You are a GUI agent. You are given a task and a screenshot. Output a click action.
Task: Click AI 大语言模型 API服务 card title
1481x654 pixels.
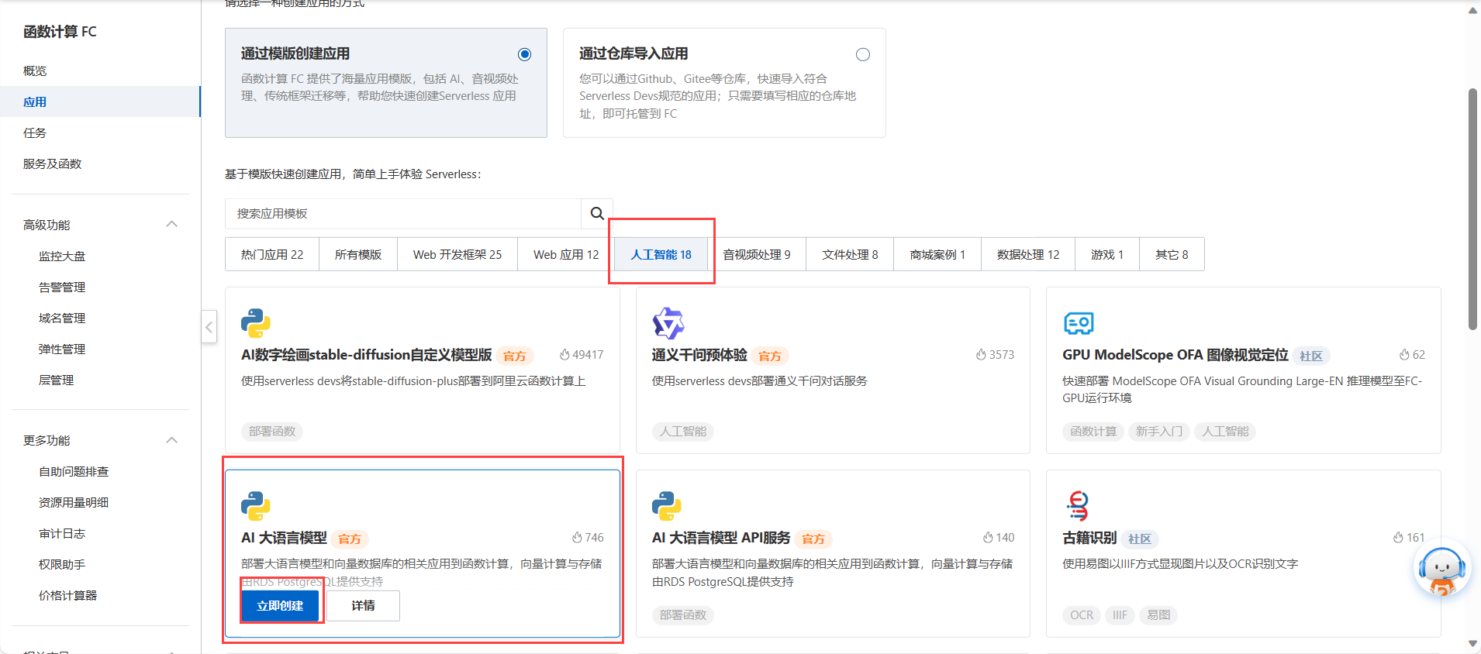pyautogui.click(x=721, y=538)
